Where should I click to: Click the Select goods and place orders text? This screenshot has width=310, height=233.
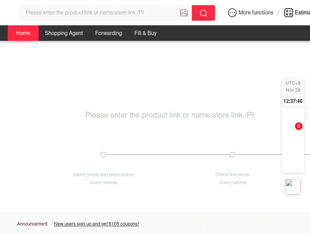pyautogui.click(x=103, y=175)
